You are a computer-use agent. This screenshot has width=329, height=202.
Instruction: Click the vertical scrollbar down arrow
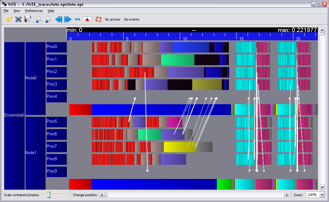(x=323, y=187)
